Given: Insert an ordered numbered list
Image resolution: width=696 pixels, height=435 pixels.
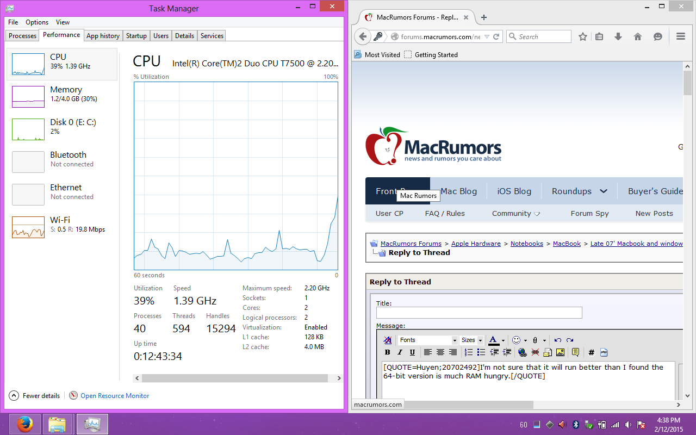Looking at the screenshot, I should pyautogui.click(x=469, y=352).
